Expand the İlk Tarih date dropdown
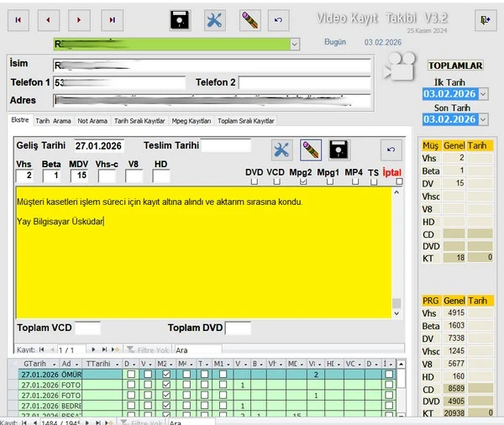Screen dimensions: 504x425 pyautogui.click(x=483, y=94)
